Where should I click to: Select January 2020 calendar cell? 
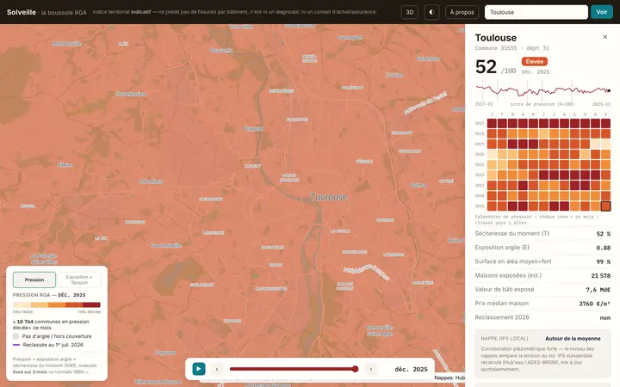492,154
